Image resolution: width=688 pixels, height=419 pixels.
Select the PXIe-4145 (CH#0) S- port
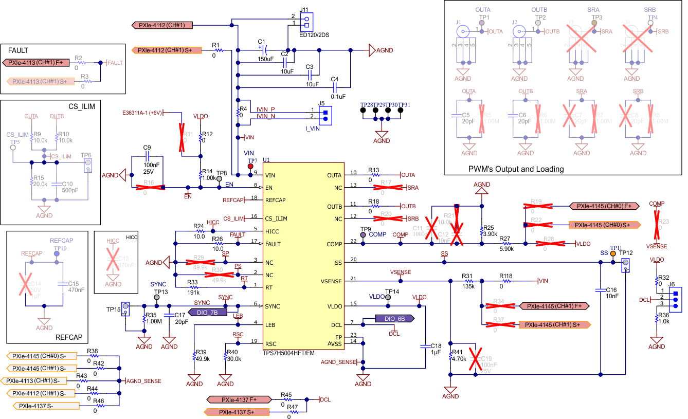pos(43,356)
